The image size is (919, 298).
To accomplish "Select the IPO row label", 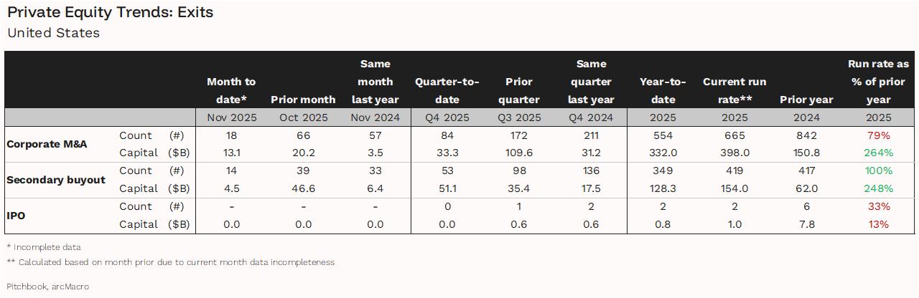I will pyautogui.click(x=16, y=215).
